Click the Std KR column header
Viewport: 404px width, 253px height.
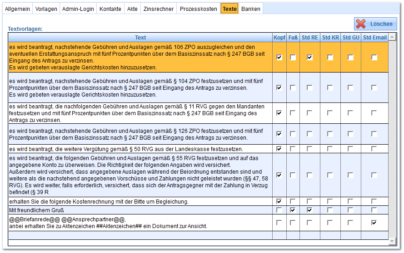pos(330,38)
